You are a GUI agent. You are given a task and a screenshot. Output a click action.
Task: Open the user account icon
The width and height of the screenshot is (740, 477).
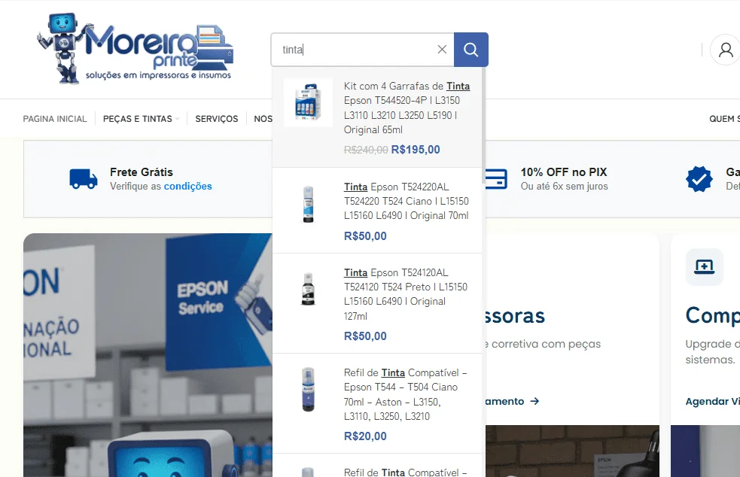[726, 50]
